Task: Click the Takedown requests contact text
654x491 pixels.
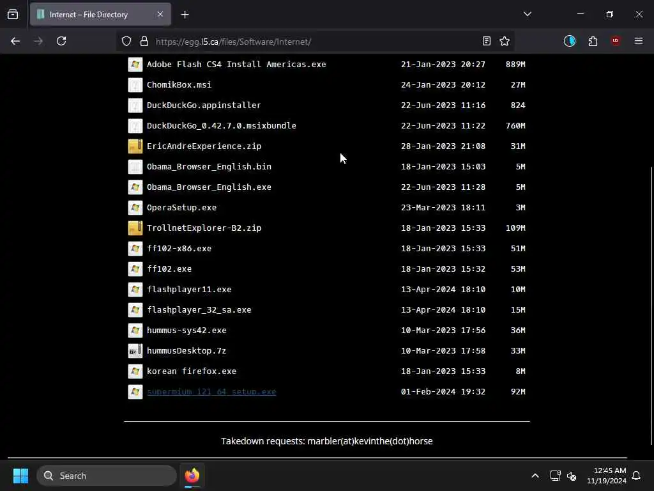Action: (x=326, y=441)
